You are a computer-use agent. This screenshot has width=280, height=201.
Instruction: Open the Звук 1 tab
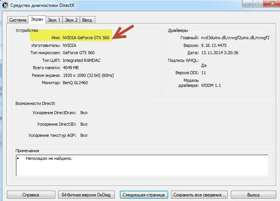point(54,20)
